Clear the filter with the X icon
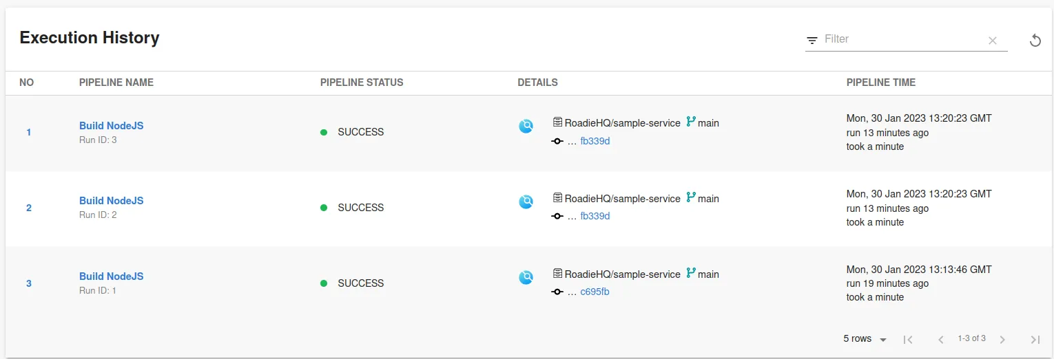Viewport: 1054px width, 359px height. click(992, 41)
